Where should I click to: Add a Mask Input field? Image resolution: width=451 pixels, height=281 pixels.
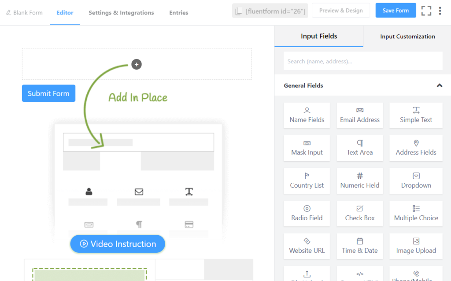[307, 148]
